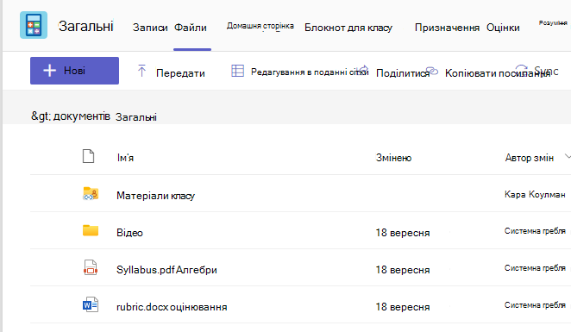Click 18 вересня date in rubric.docx row

click(403, 307)
